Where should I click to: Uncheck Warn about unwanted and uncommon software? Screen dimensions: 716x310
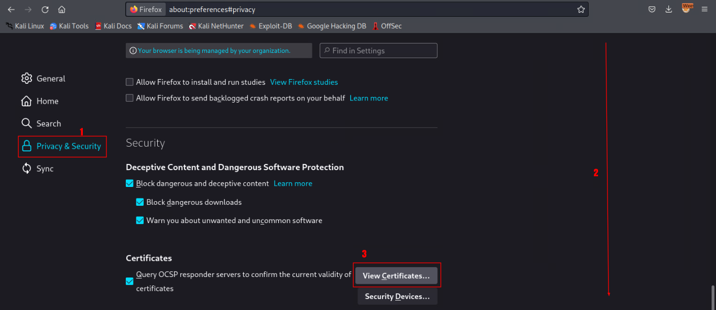pos(140,220)
